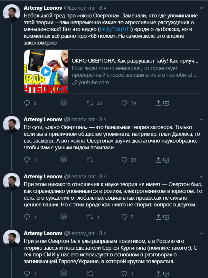Image resolution: width=208 pixels, height=278 pixels.
Task: Retweet the first tweet with 25 retweets
Action: pyautogui.click(x=90, y=103)
